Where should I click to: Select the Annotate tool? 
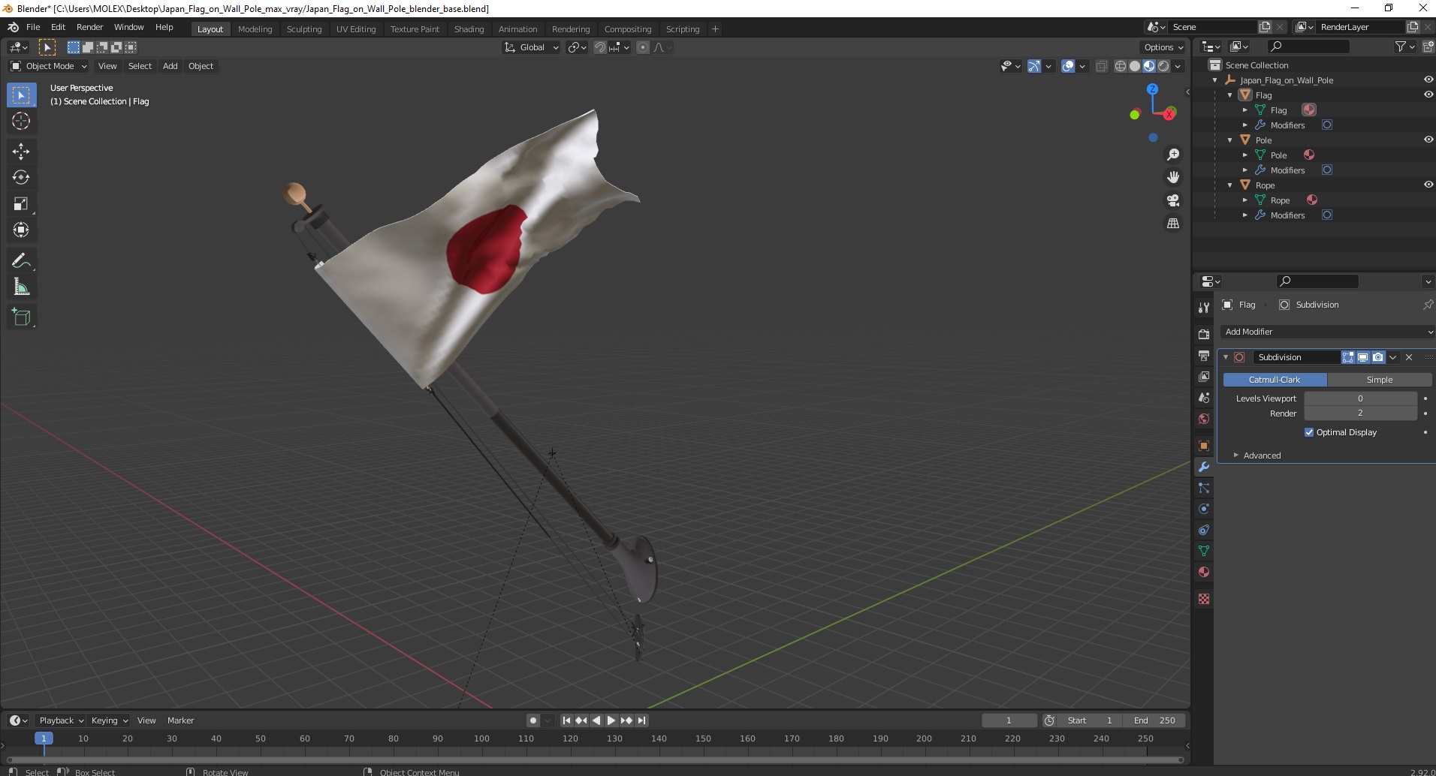[21, 261]
